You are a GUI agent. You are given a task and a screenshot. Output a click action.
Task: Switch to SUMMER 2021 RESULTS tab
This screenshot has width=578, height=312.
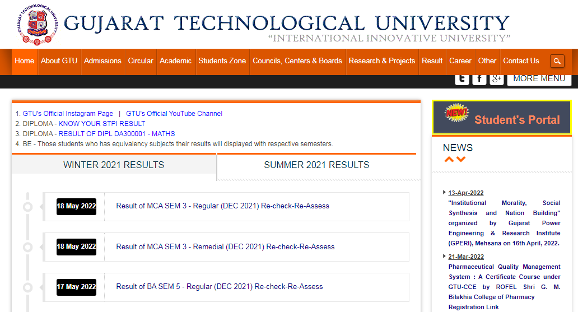click(x=316, y=166)
